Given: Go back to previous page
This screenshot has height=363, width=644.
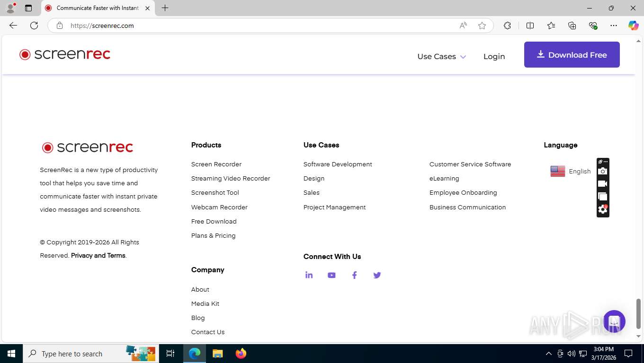Looking at the screenshot, I should (x=13, y=26).
